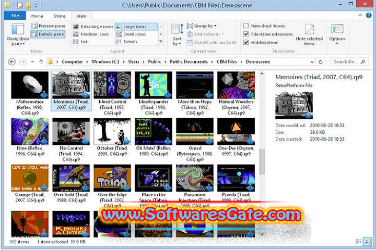
Task: Click the Search Demoscene field
Action: pyautogui.click(x=349, y=62)
